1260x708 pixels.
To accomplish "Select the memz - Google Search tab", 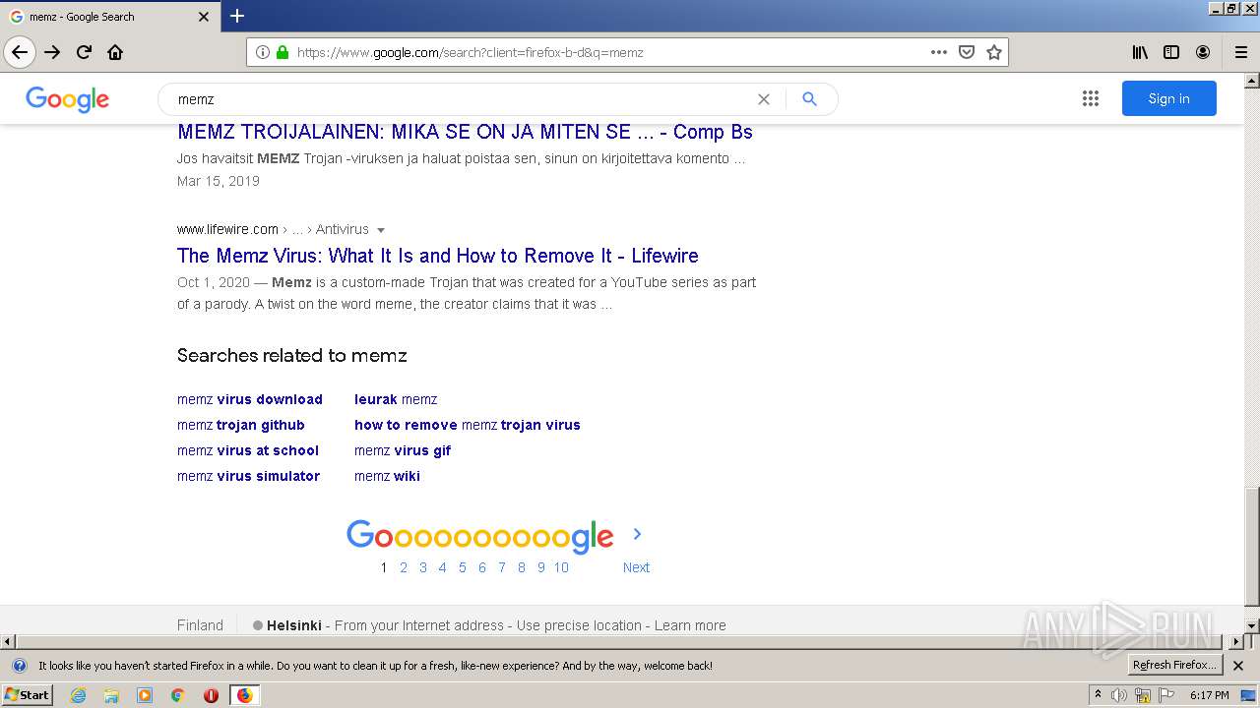I will 109,17.
